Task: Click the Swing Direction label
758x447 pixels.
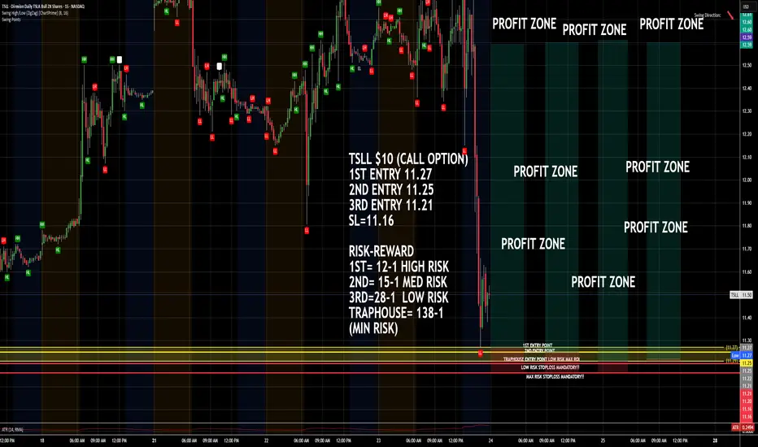Action: tap(708, 15)
